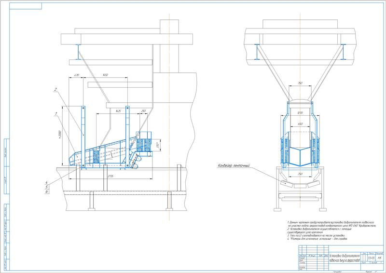Click the 250 dimension near the springs
The width and height of the screenshot is (386, 273).
click(x=143, y=111)
